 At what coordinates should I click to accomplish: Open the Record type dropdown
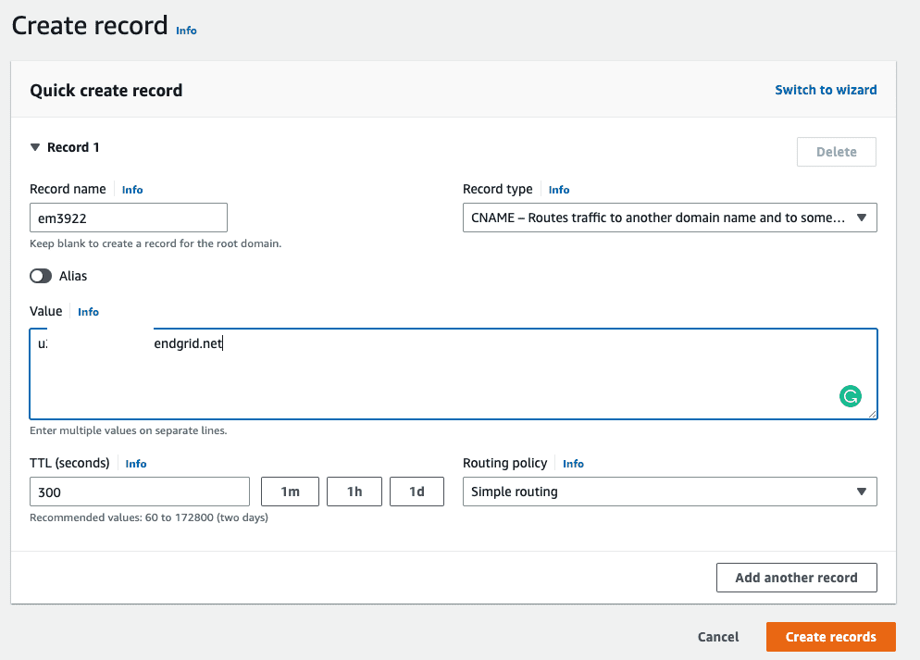[668, 218]
